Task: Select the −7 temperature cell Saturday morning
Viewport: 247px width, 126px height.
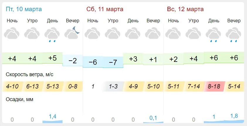Action: [113, 62]
